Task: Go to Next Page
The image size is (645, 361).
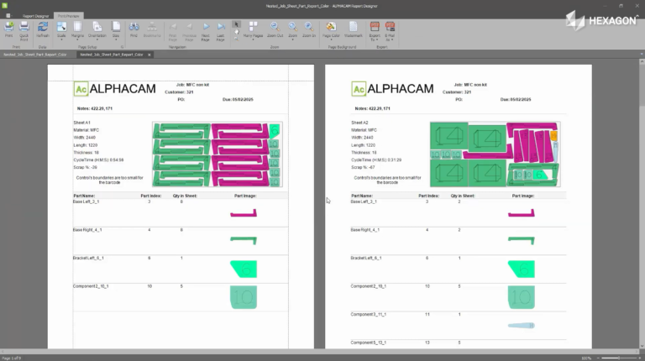Action: (x=206, y=31)
